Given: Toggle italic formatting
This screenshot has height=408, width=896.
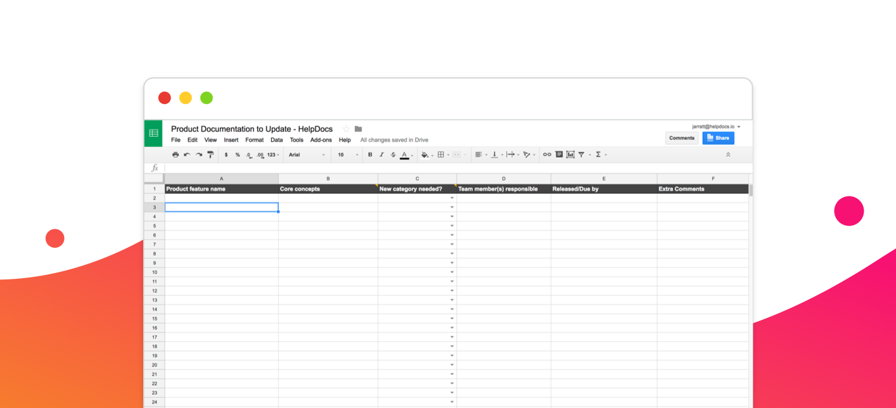Looking at the screenshot, I should pyautogui.click(x=382, y=154).
